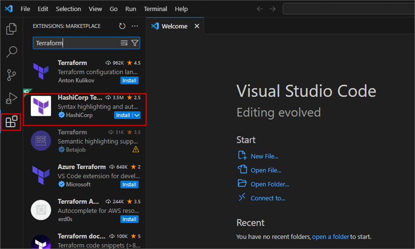Click the Microsoft verified publisher badge

coord(61,184)
